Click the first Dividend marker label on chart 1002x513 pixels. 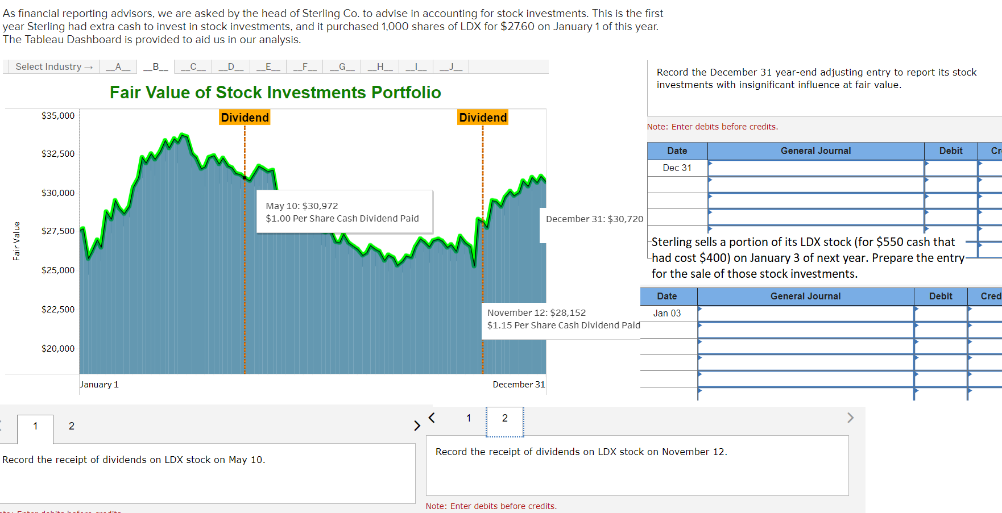click(245, 118)
